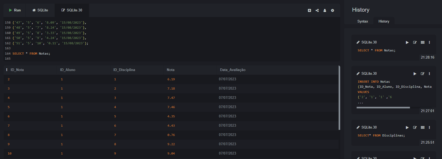Open the results table column options menu

pyautogui.click(x=7, y=70)
